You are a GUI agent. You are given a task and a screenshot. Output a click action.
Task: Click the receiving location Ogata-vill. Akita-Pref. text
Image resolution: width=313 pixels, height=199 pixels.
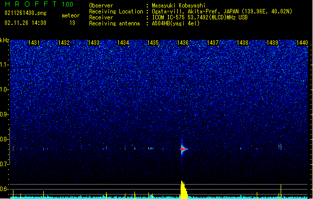click(x=222, y=11)
